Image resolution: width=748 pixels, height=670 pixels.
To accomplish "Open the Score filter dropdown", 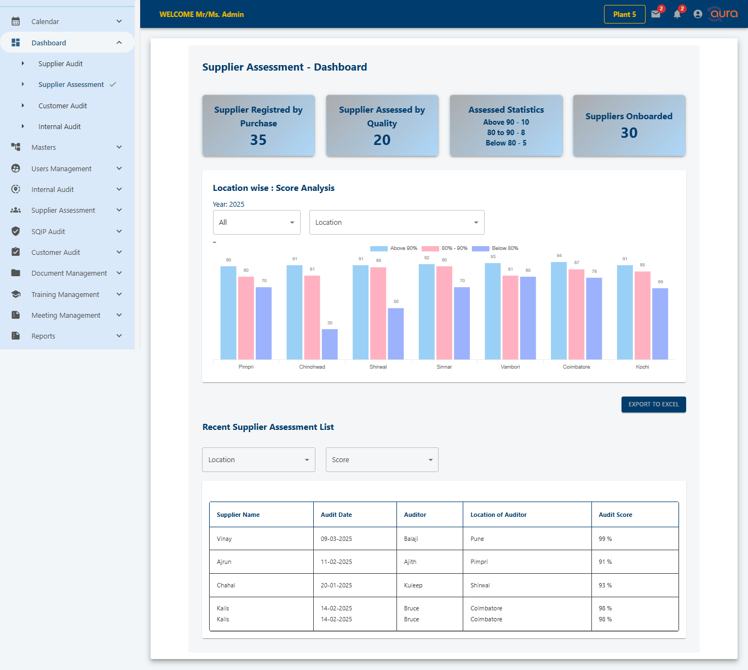I will [x=382, y=460].
